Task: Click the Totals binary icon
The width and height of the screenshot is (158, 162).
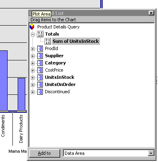Action: point(40,34)
